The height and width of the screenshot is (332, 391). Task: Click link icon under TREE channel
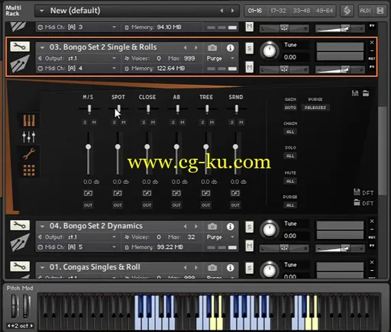coord(205,193)
